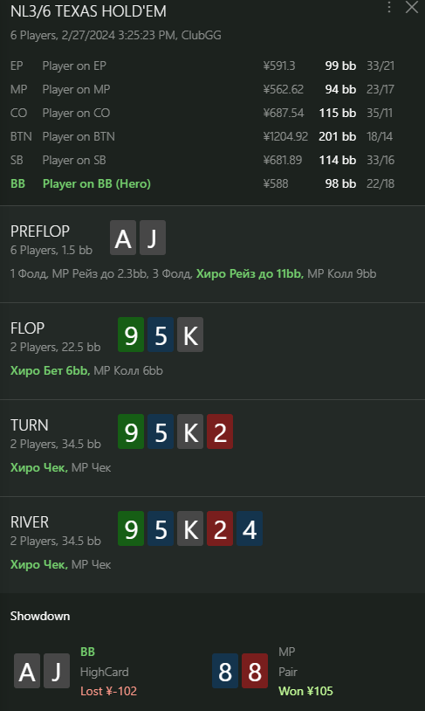The height and width of the screenshot is (711, 425).
Task: Select the blue 5 flop card
Action: coord(161,335)
